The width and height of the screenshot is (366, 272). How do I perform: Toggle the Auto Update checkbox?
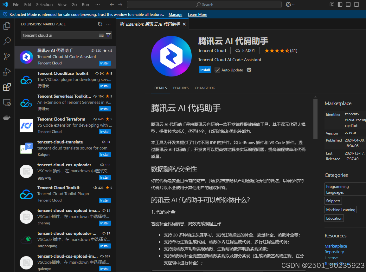(217, 70)
